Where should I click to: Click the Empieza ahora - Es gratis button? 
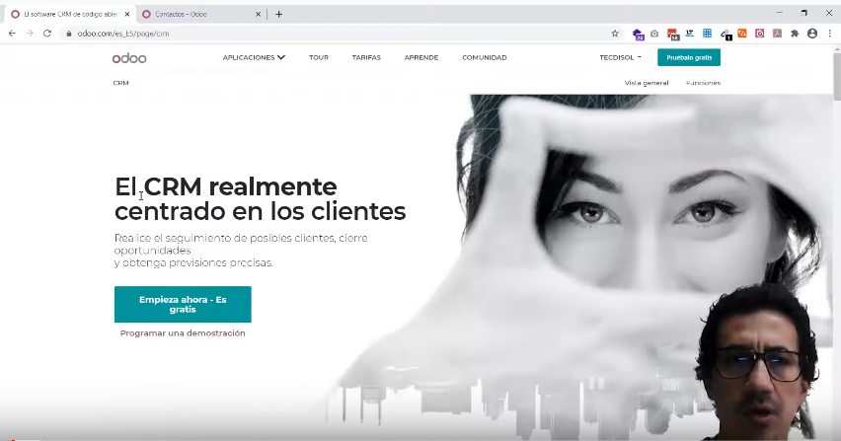coord(183,304)
